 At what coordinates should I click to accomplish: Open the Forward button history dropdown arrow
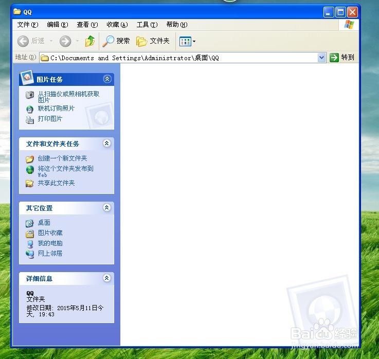pos(78,41)
